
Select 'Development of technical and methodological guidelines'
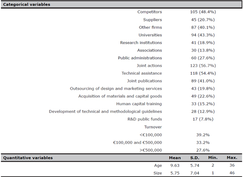click(x=105, y=112)
